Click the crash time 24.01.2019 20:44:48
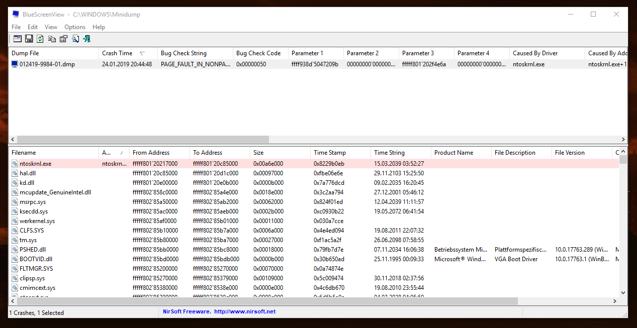Image resolution: width=637 pixels, height=328 pixels. pos(127,64)
